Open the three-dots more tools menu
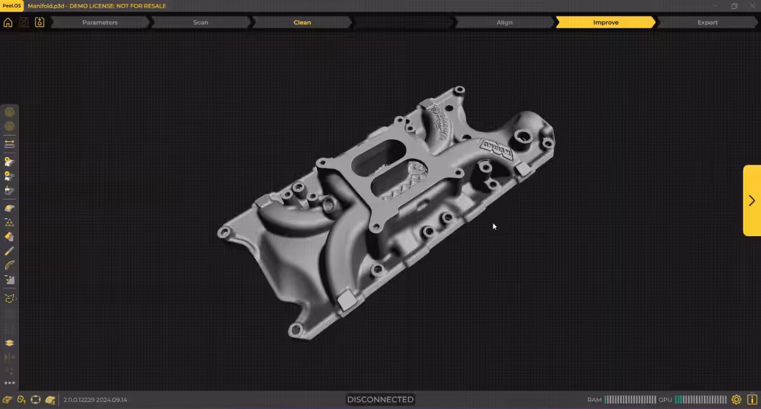Screen dimensions: 761x409 point(10,382)
